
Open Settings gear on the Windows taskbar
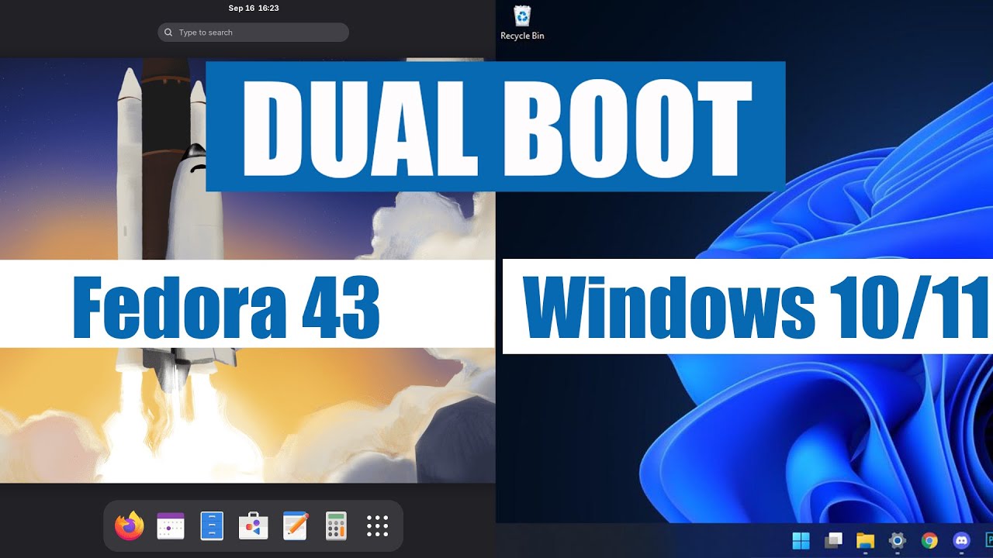(x=898, y=540)
